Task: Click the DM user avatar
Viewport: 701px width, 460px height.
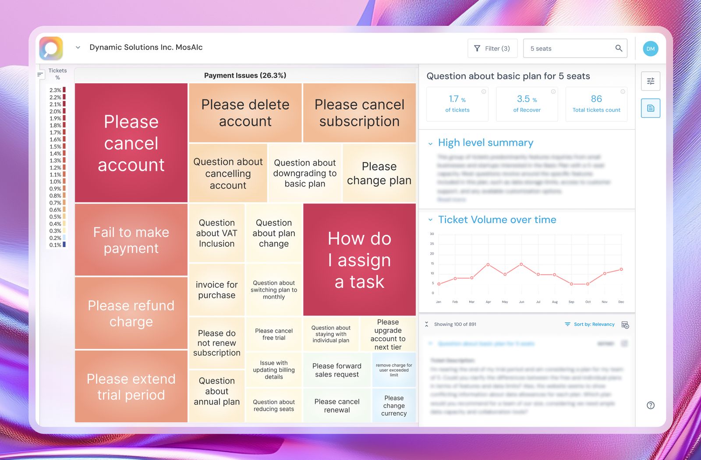Action: click(651, 49)
